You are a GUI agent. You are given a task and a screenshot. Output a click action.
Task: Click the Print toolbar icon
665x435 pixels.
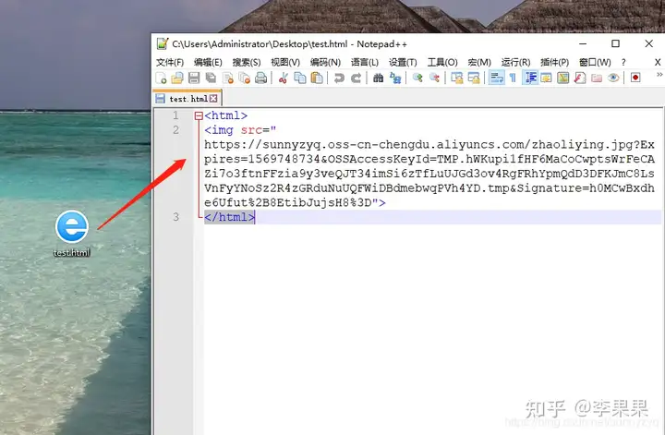(x=260, y=78)
